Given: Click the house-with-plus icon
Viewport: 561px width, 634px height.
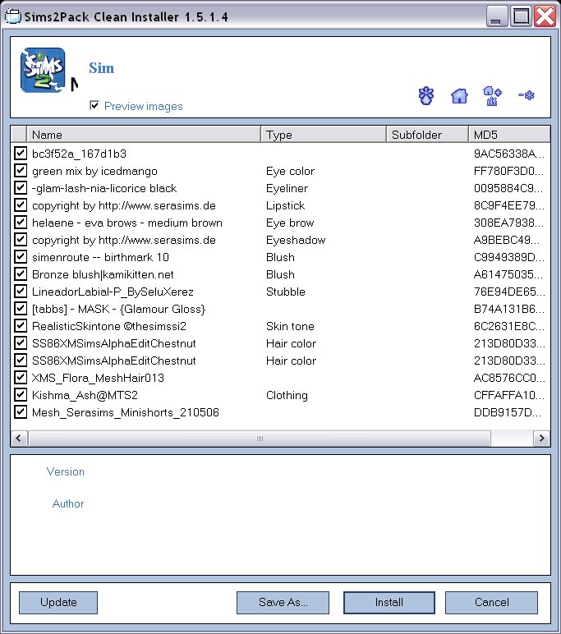Looking at the screenshot, I should pos(492,96).
